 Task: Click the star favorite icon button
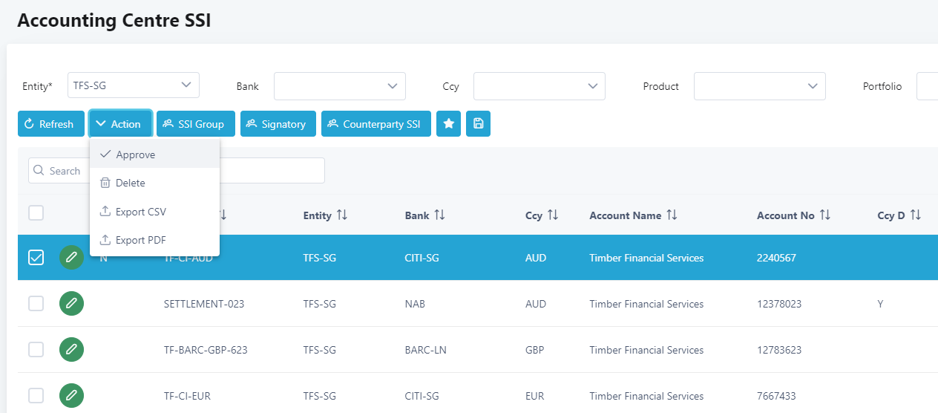click(x=448, y=124)
